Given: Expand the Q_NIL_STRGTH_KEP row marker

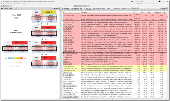Looking at the screenshot, I should coord(62,15).
